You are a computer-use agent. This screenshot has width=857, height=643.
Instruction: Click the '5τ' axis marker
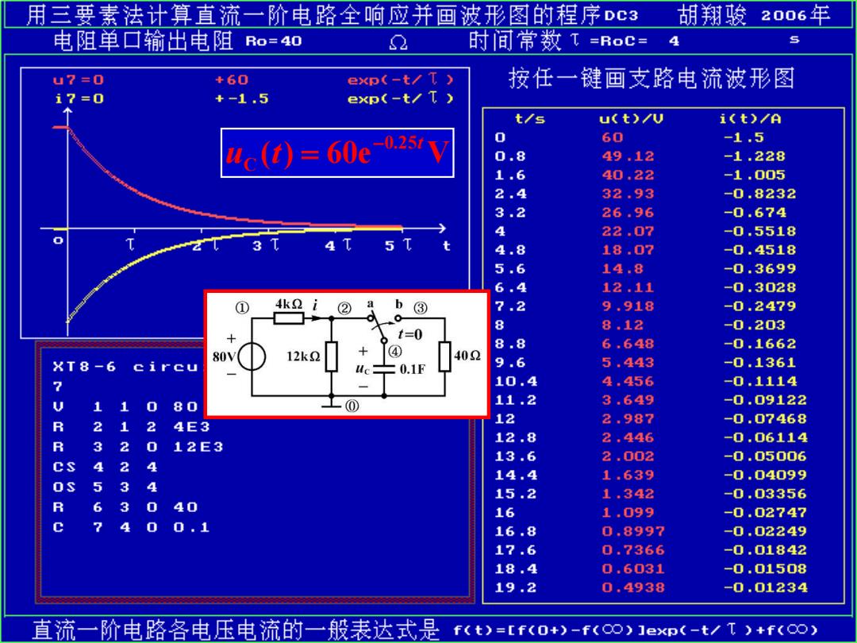point(398,245)
